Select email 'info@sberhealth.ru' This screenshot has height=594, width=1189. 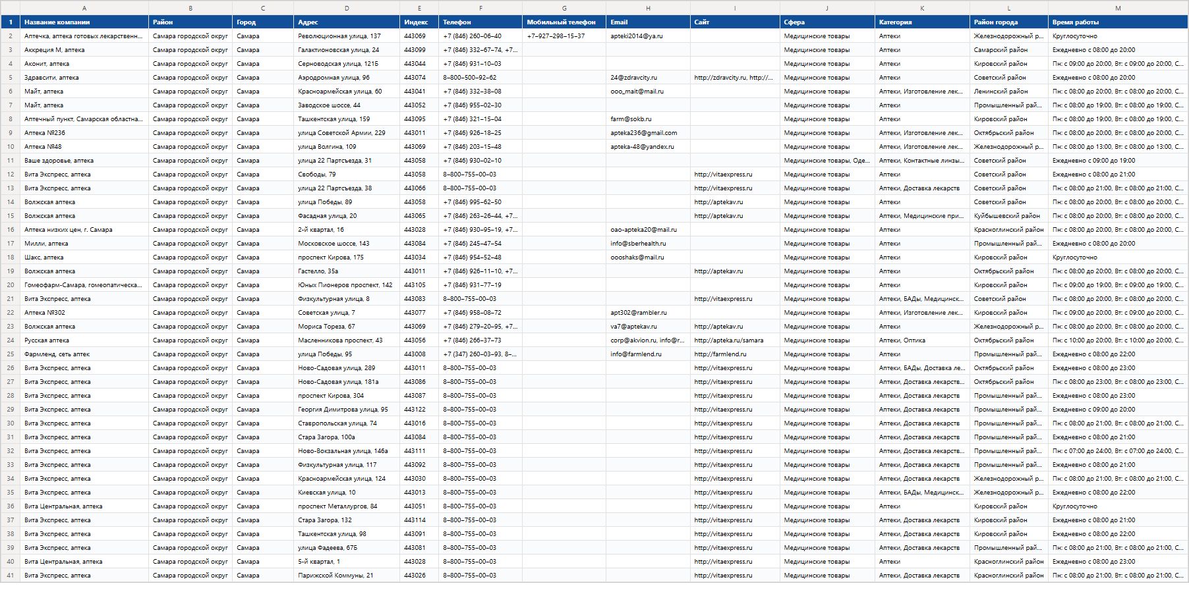648,244
